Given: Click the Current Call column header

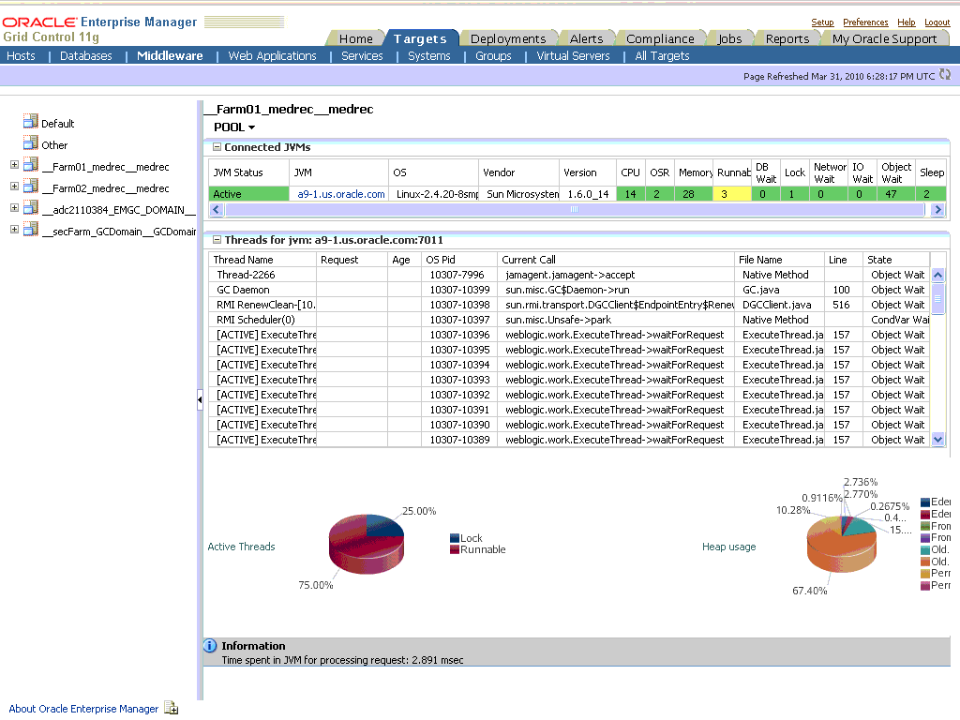Looking at the screenshot, I should pyautogui.click(x=615, y=260).
